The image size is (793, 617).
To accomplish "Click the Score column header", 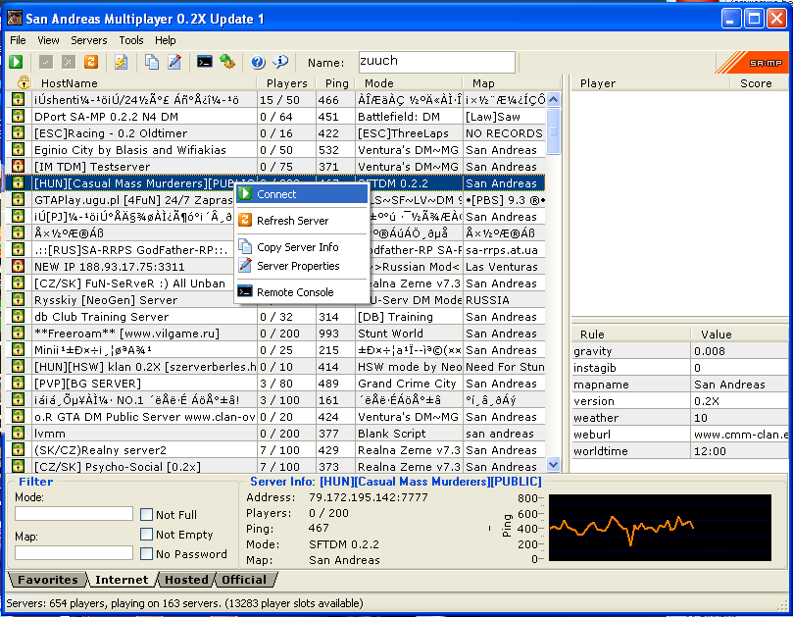I will 759,83.
